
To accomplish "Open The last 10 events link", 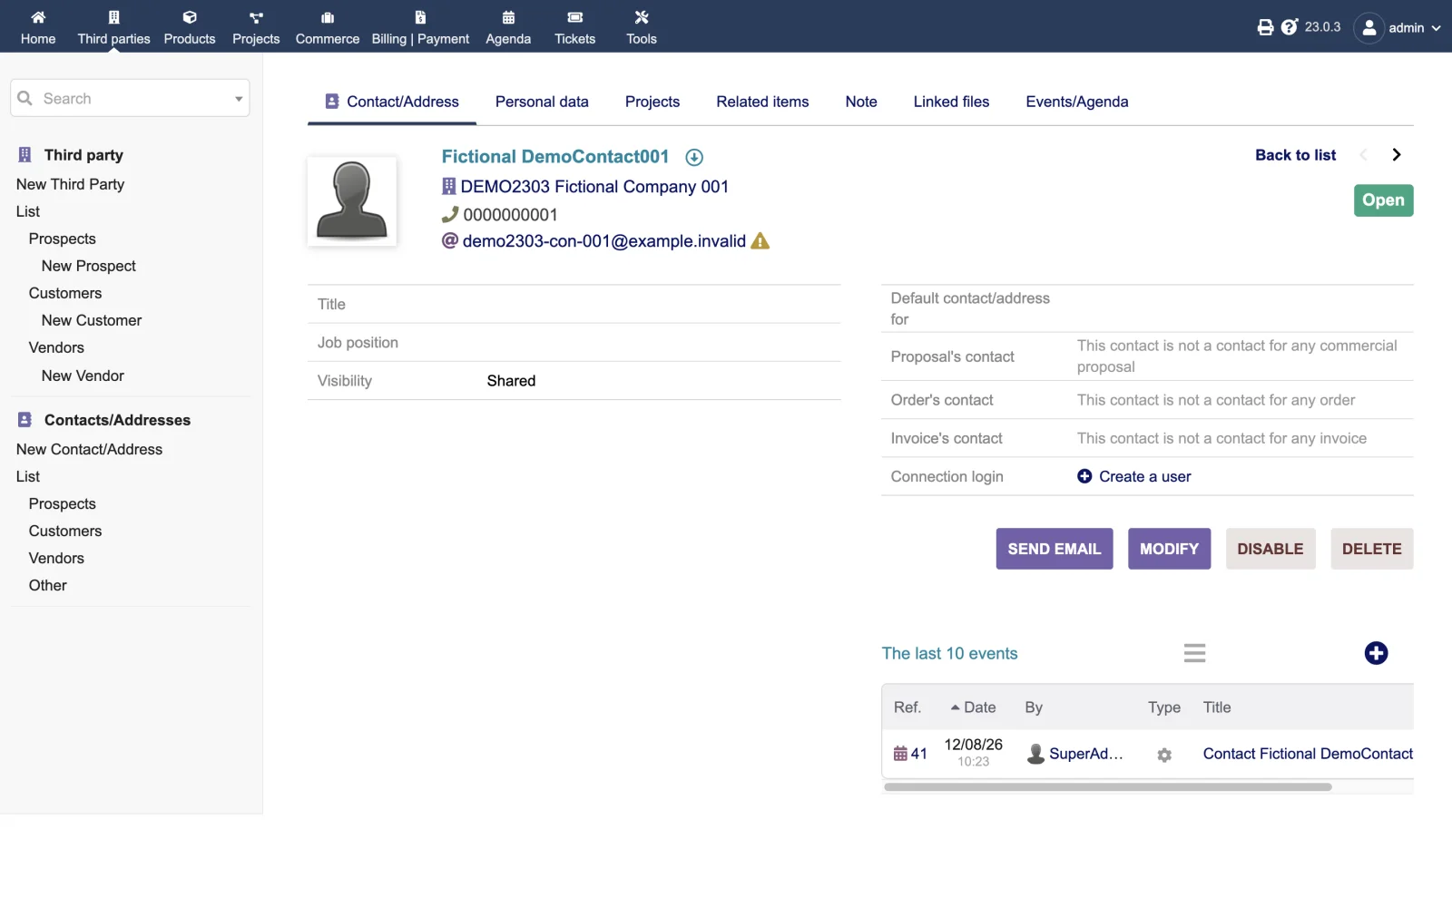I will click(x=949, y=653).
